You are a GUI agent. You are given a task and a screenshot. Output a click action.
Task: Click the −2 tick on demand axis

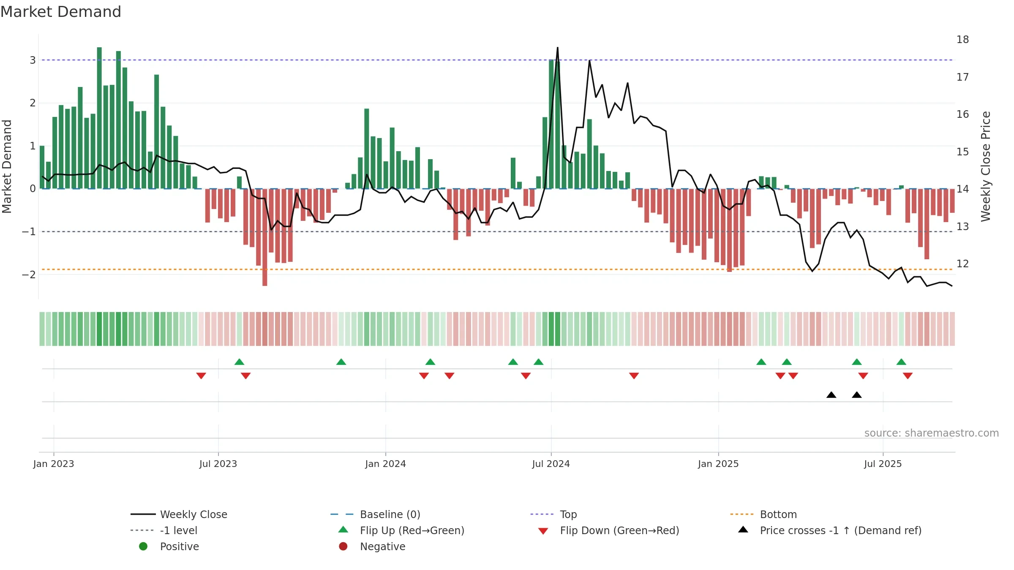click(29, 274)
